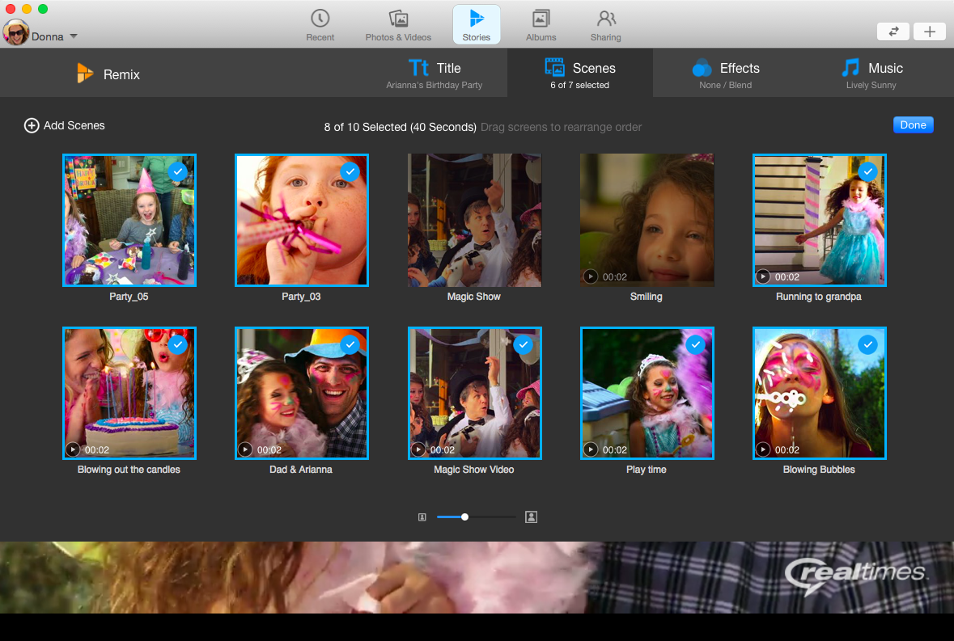
Task: Switch to the Effects tab
Action: (x=726, y=74)
